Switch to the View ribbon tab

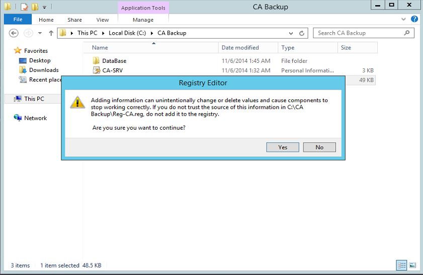click(103, 20)
